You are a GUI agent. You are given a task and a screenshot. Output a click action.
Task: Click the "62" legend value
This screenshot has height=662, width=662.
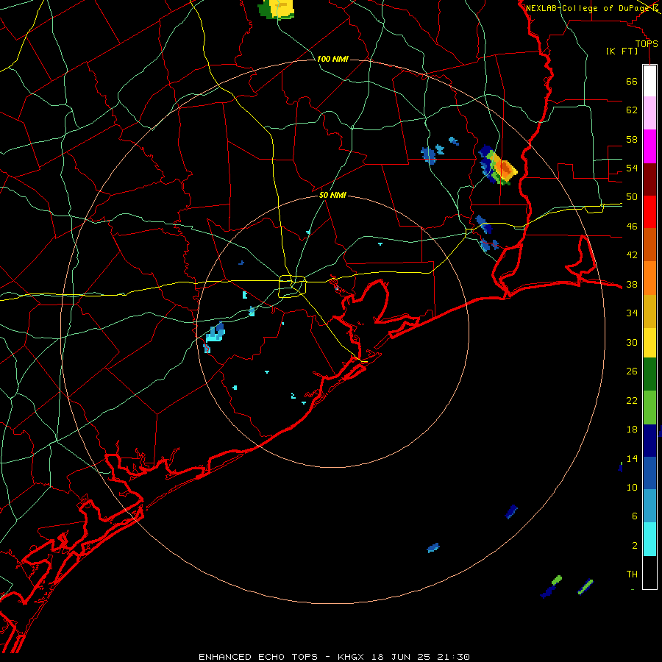coord(632,110)
